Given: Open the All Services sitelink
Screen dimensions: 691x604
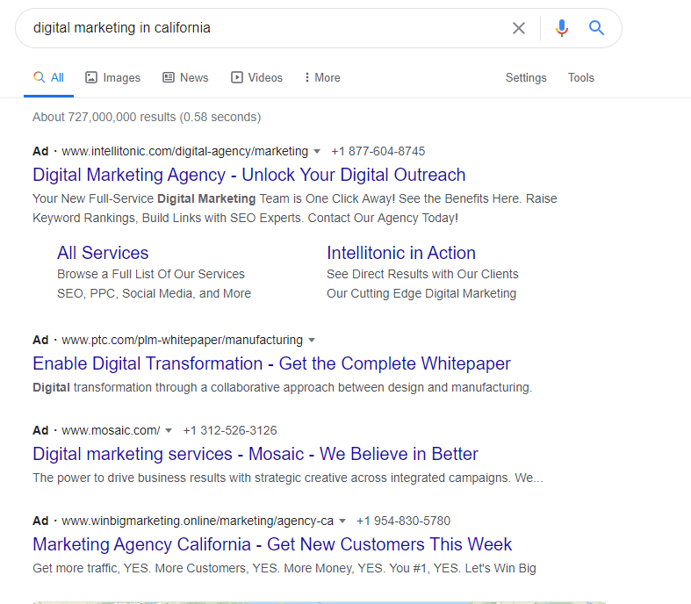Looking at the screenshot, I should pyautogui.click(x=103, y=253).
